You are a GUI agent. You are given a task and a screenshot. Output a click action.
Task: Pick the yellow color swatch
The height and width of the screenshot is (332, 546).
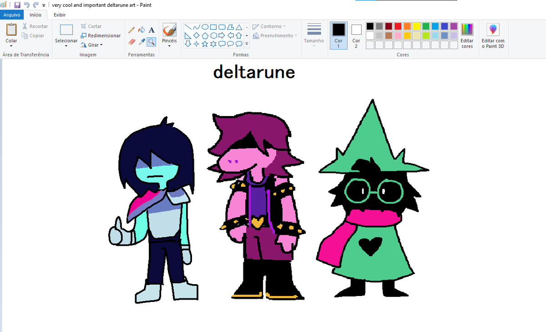coord(416,26)
